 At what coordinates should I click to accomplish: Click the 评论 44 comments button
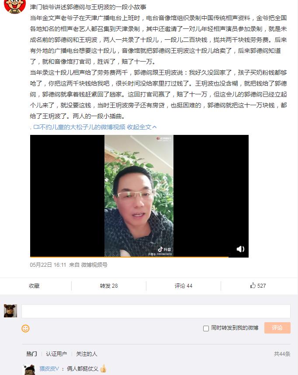click(x=184, y=286)
